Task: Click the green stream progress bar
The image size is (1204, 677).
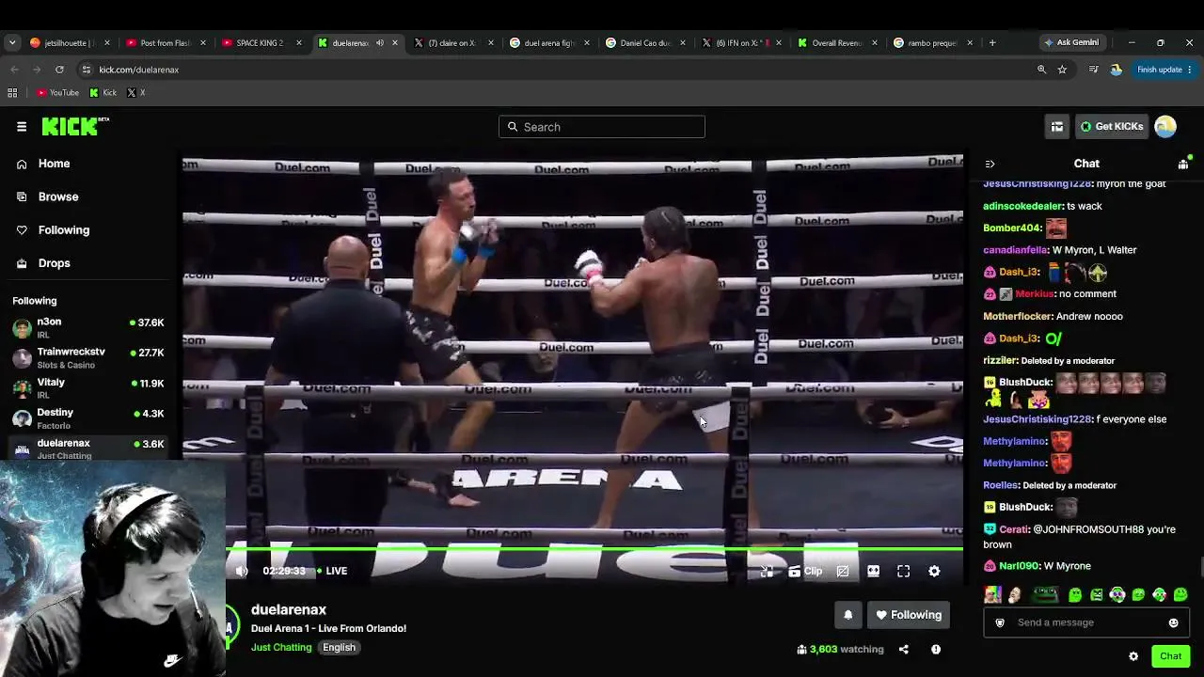Action: pyautogui.click(x=594, y=549)
